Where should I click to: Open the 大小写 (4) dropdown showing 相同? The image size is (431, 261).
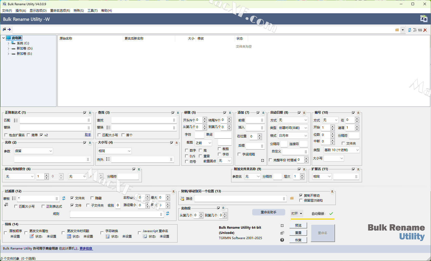pyautogui.click(x=115, y=151)
